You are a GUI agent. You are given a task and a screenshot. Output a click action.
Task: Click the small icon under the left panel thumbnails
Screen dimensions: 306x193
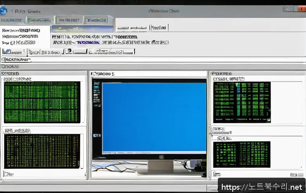(x=8, y=174)
